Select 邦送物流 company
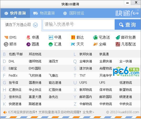 click(35, 54)
